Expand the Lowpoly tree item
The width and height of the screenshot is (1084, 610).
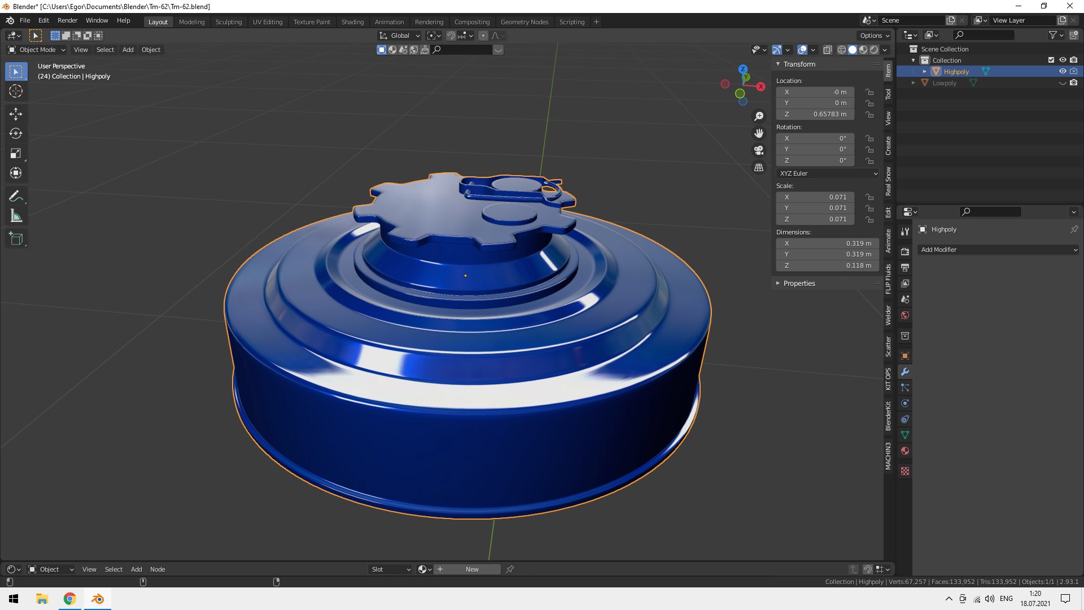point(913,83)
